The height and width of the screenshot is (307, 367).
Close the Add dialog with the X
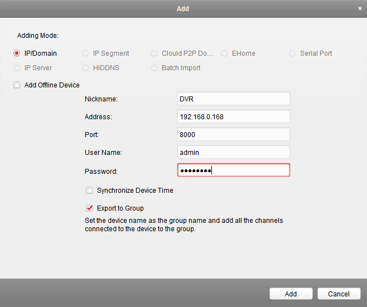click(x=360, y=9)
